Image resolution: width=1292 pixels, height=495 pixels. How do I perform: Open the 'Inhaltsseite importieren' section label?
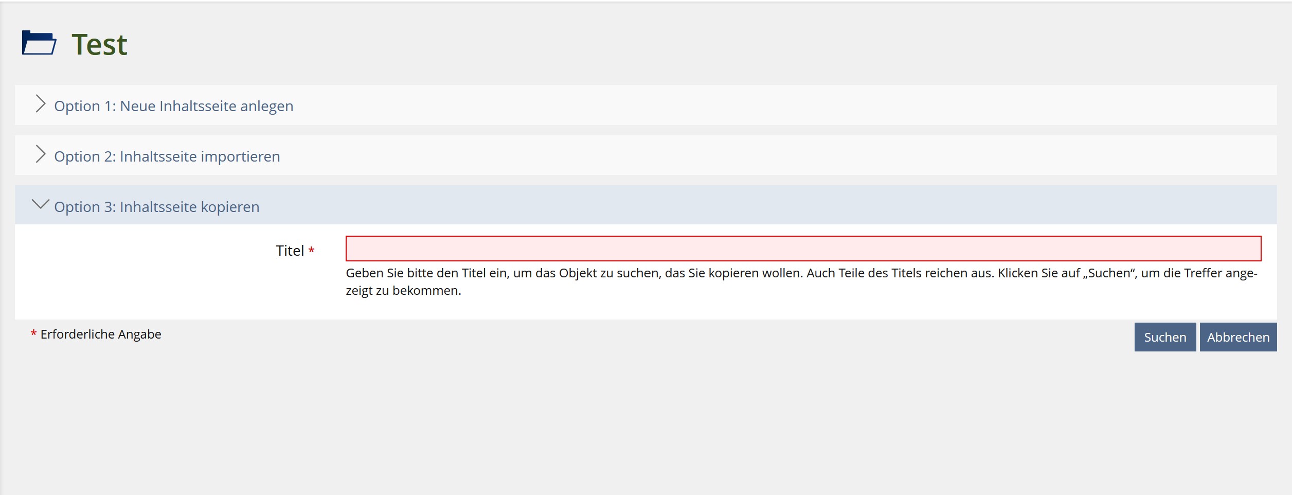[167, 156]
